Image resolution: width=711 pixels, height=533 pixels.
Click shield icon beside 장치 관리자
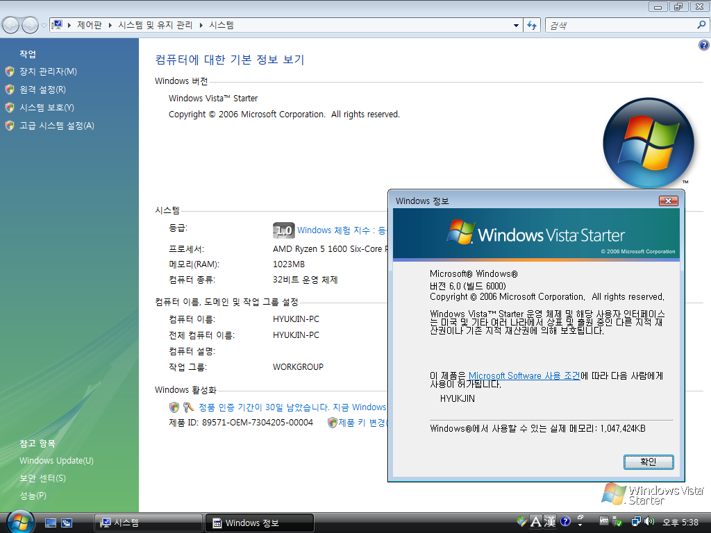coord(10,71)
